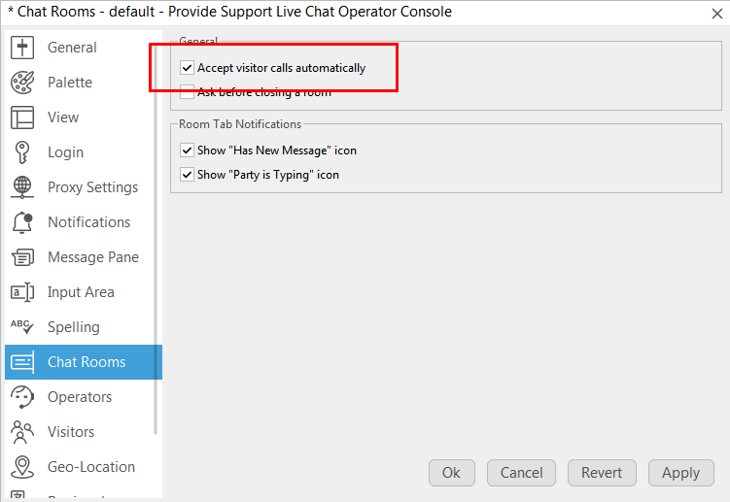Screen dimensions: 730x502
Task: Select the Palette paint icon
Action: click(22, 83)
